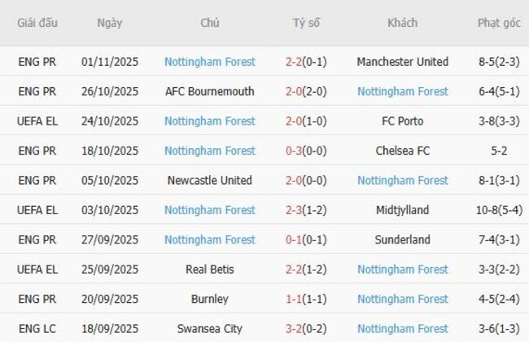Open the Real Betis team link
Screen dimensions: 529x342
(209, 270)
